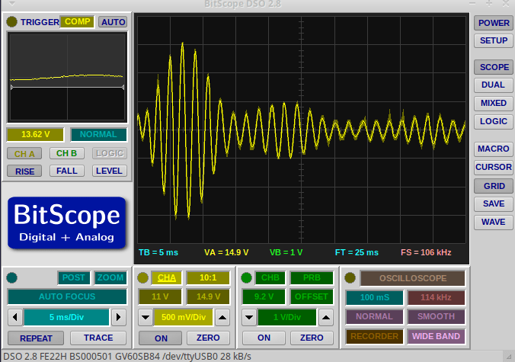Click the SAVE button
This screenshot has height=362, width=515.
(x=494, y=204)
